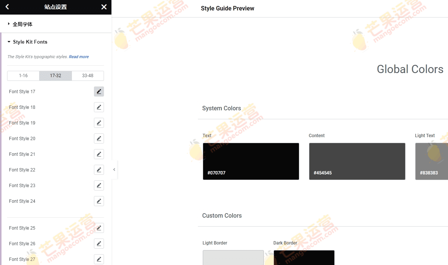The height and width of the screenshot is (265, 448).
Task: Select the 17-32 font range tab
Action: tap(56, 76)
